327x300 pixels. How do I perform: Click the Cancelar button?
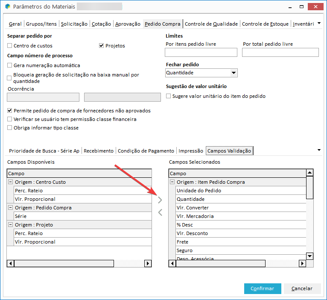pyautogui.click(x=302, y=288)
